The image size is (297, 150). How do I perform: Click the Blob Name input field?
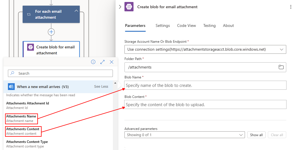(205, 85)
